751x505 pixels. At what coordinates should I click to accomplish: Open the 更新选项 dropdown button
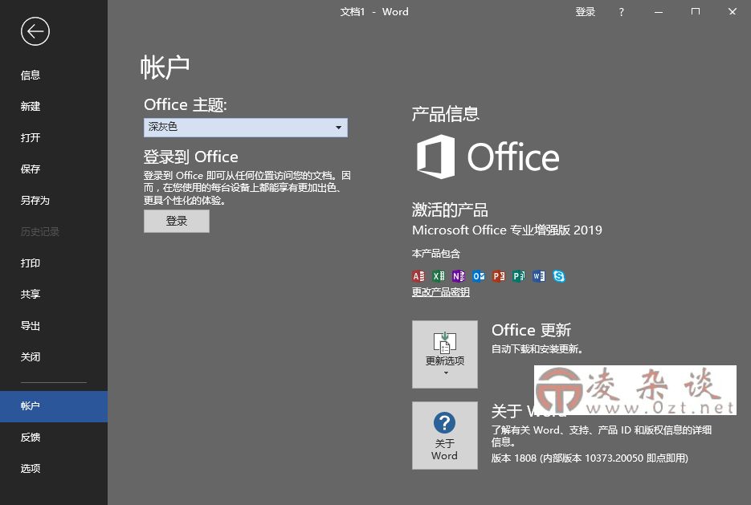click(444, 354)
